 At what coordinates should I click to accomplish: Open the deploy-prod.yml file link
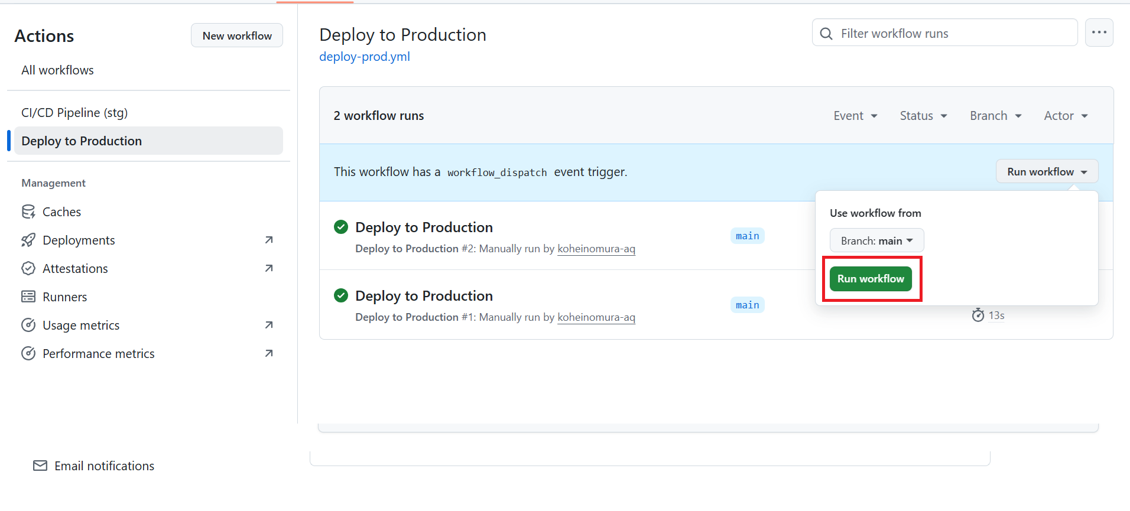pyautogui.click(x=364, y=57)
